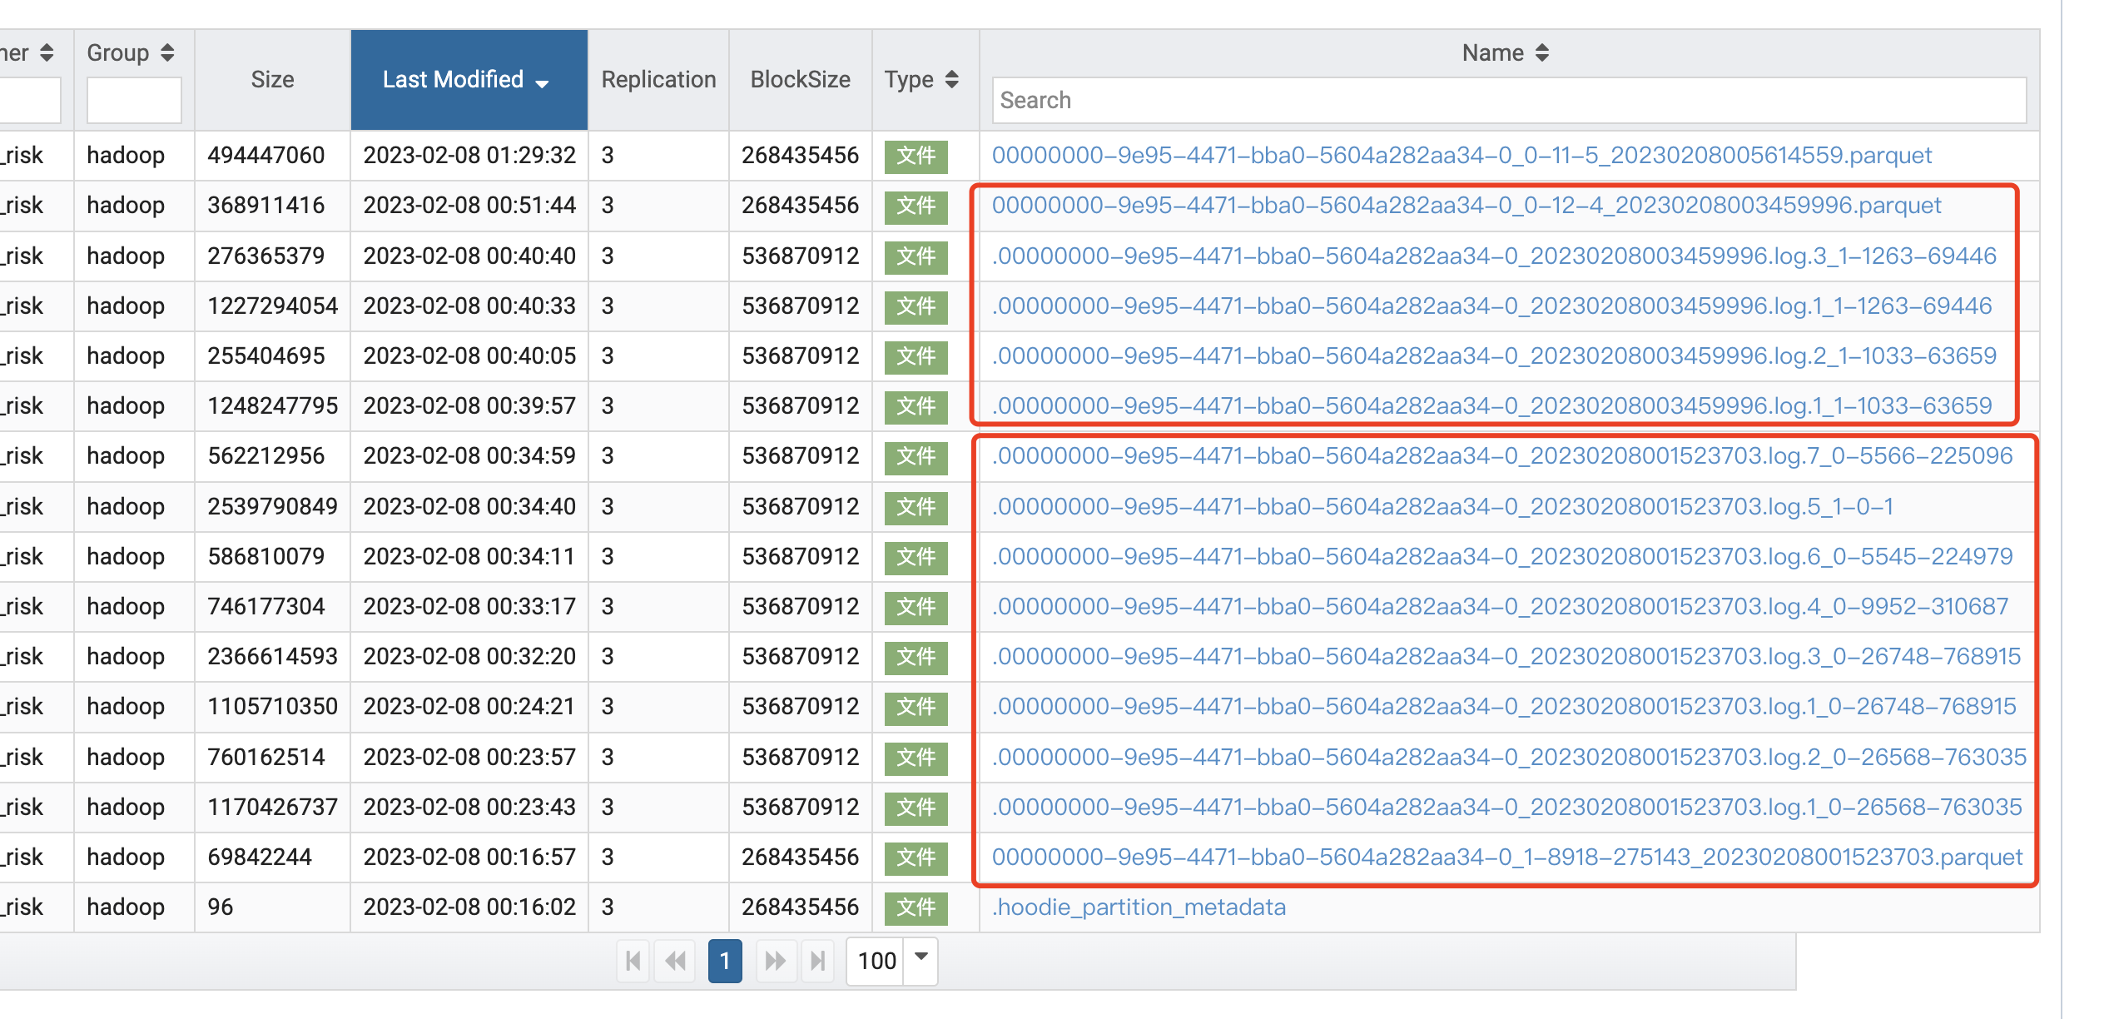The image size is (2119, 1019).
Task: Sort by the Group column header
Action: click(x=131, y=52)
